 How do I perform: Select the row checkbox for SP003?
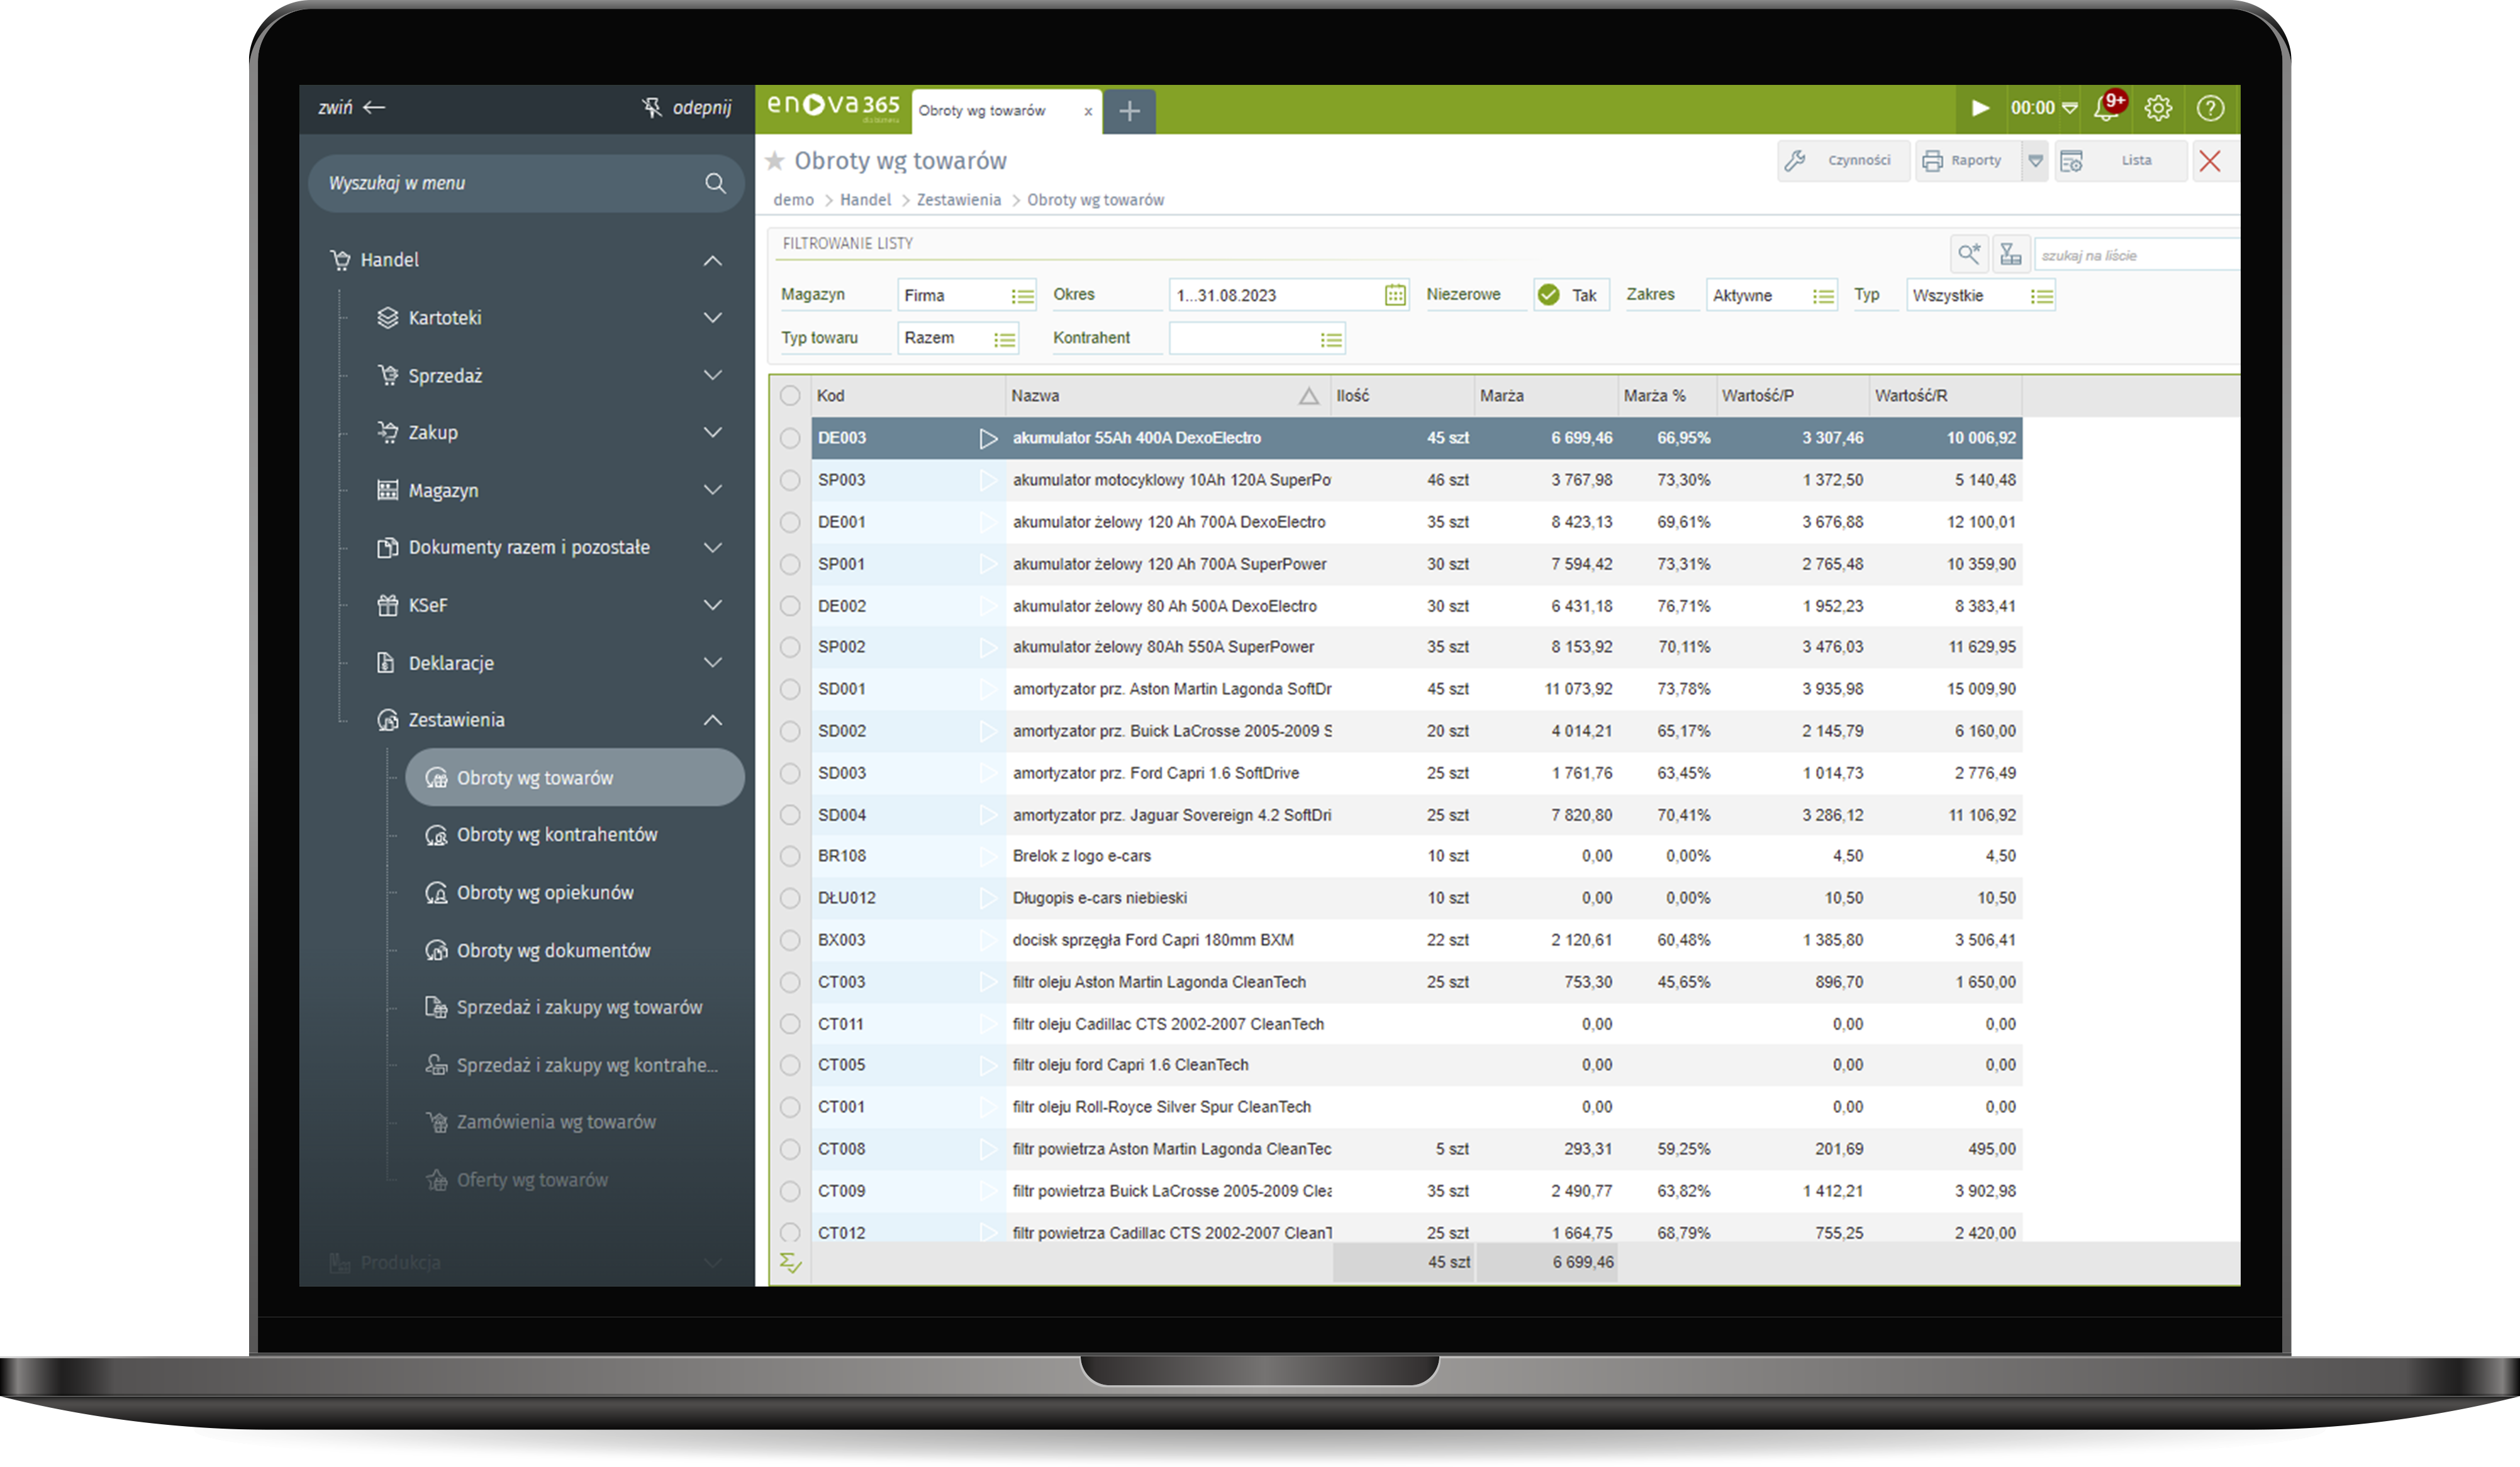pos(790,480)
